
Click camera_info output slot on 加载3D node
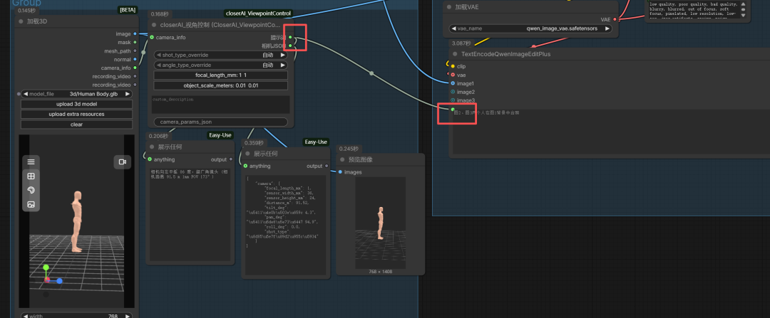135,68
